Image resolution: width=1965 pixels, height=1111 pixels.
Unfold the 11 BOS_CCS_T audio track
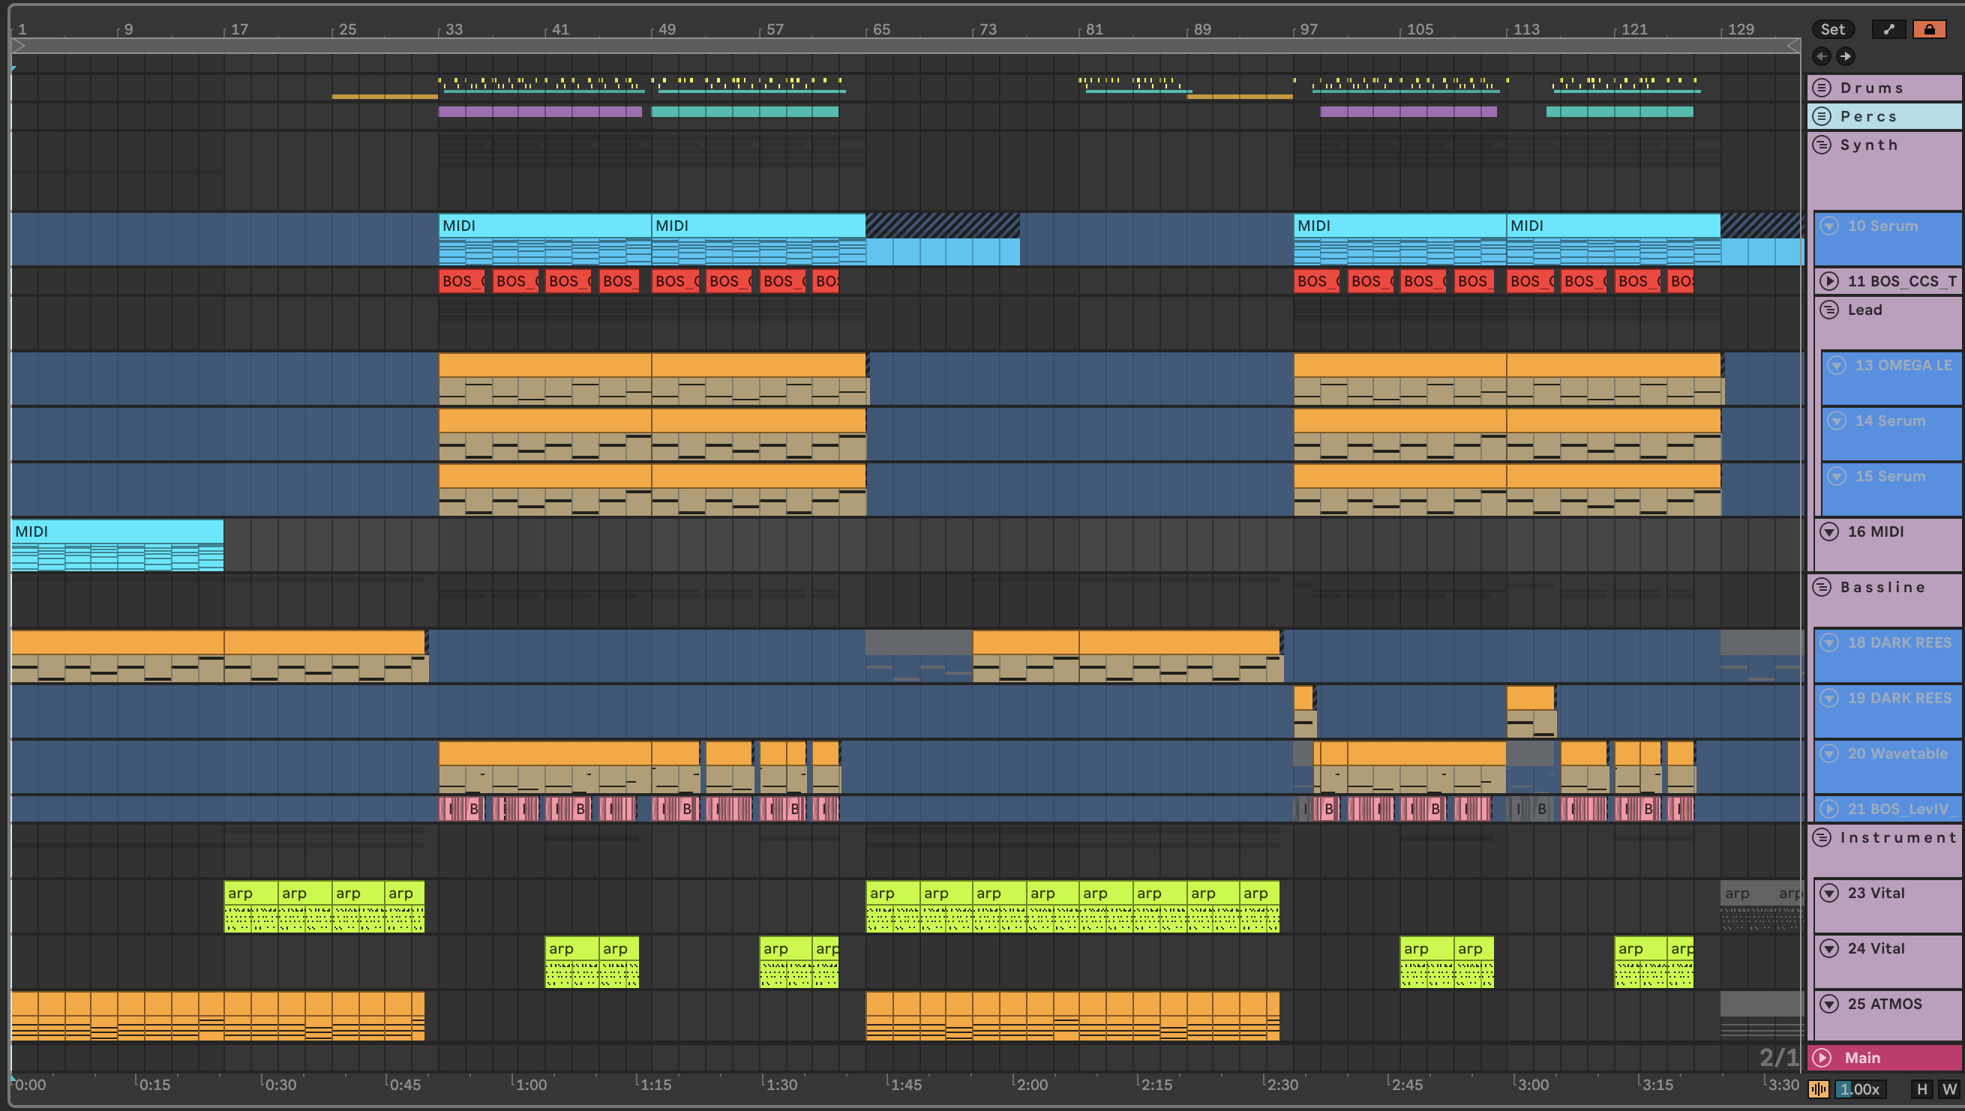point(1829,281)
